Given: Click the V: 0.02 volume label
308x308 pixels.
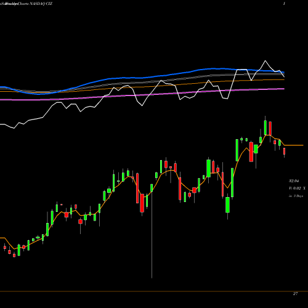Looking at the screenshot, I should click(x=295, y=188).
